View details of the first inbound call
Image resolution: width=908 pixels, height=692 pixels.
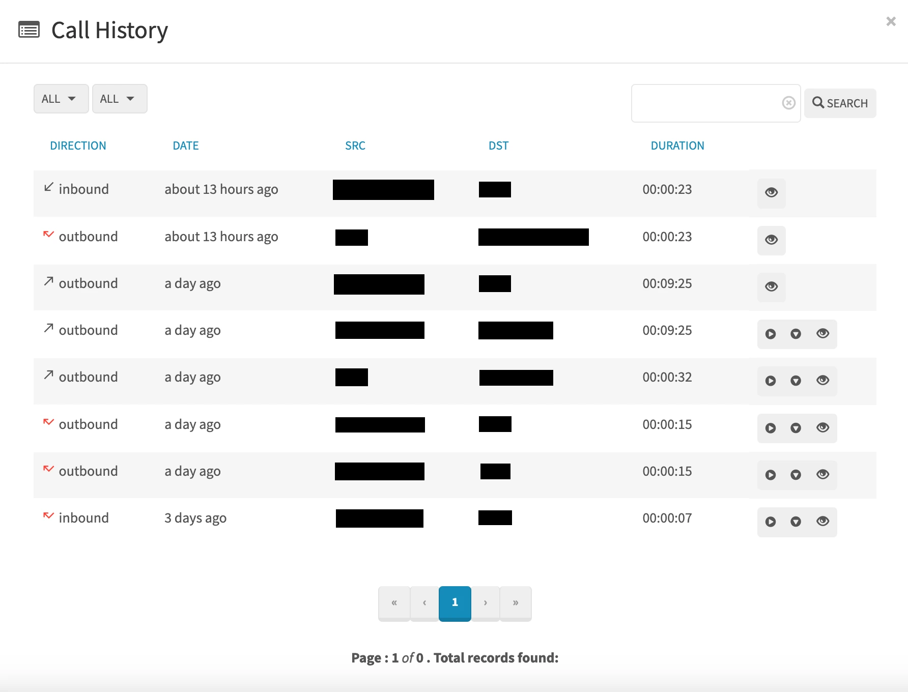tap(771, 192)
